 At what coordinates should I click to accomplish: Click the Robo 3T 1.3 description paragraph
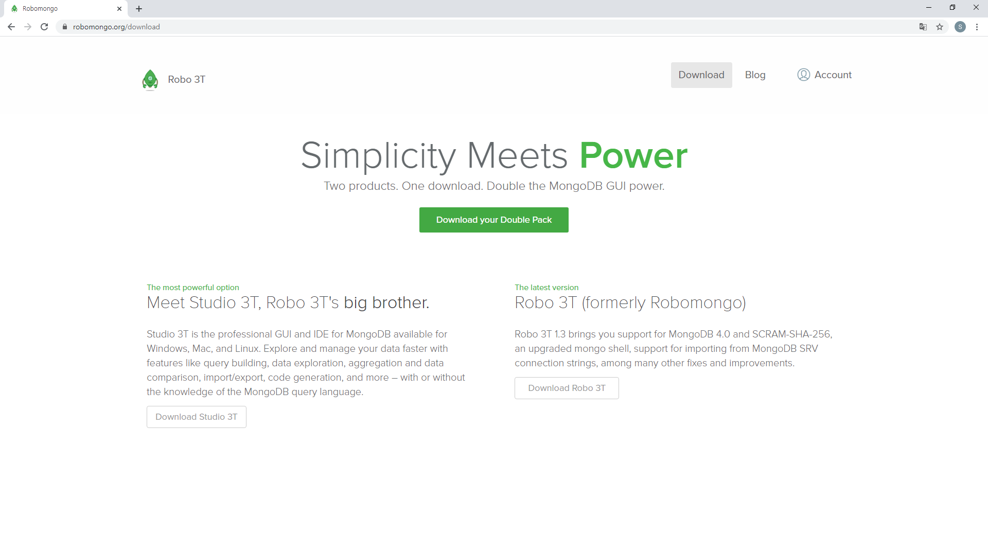click(674, 348)
